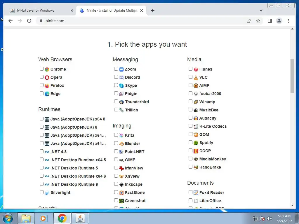Open Windows Explorer from the taskbar
The width and height of the screenshot is (299, 224).
pyautogui.click(x=26, y=218)
